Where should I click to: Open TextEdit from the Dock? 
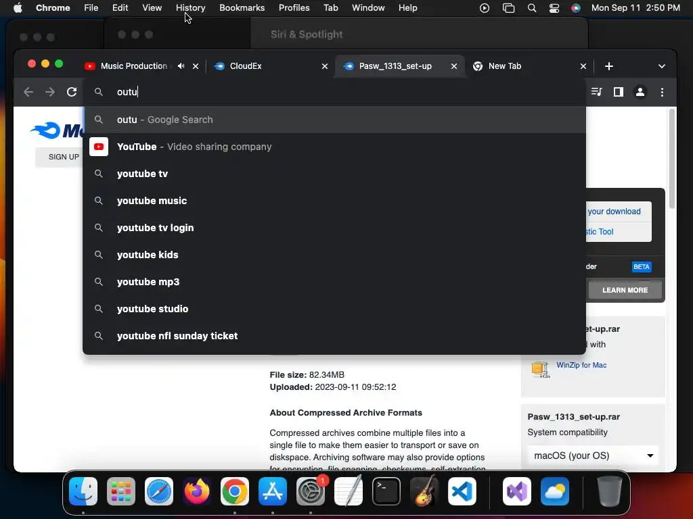click(349, 491)
